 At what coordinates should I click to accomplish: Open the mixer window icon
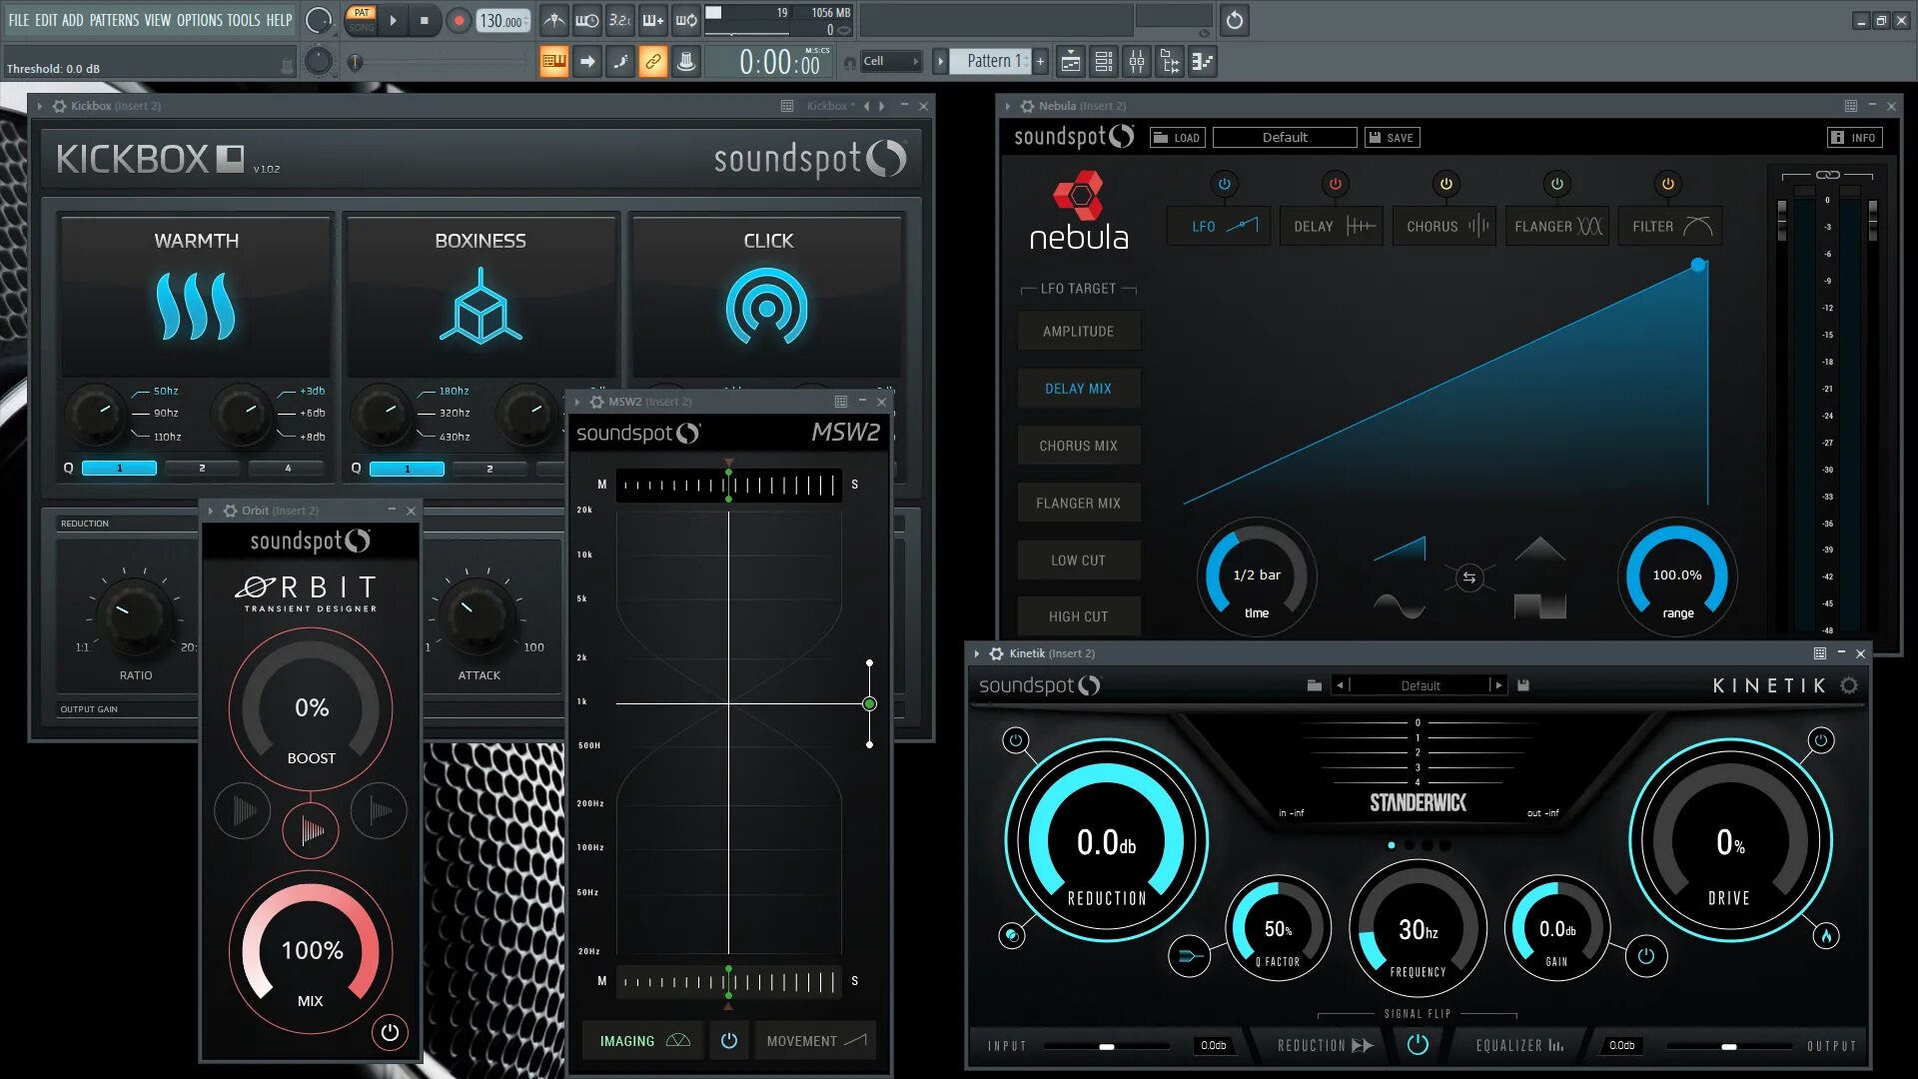[x=1137, y=62]
